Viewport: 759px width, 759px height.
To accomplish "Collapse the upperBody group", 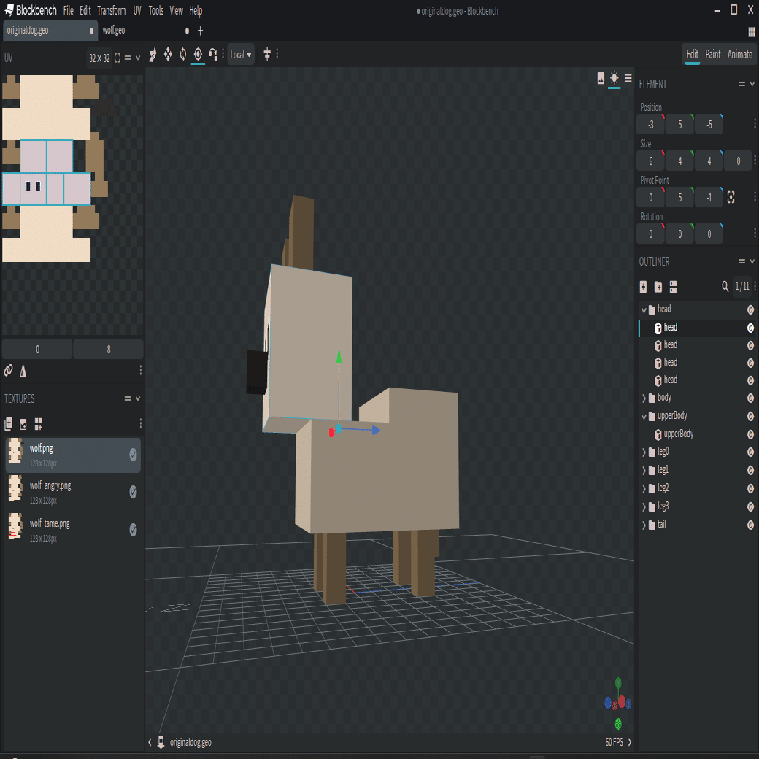I will [644, 417].
